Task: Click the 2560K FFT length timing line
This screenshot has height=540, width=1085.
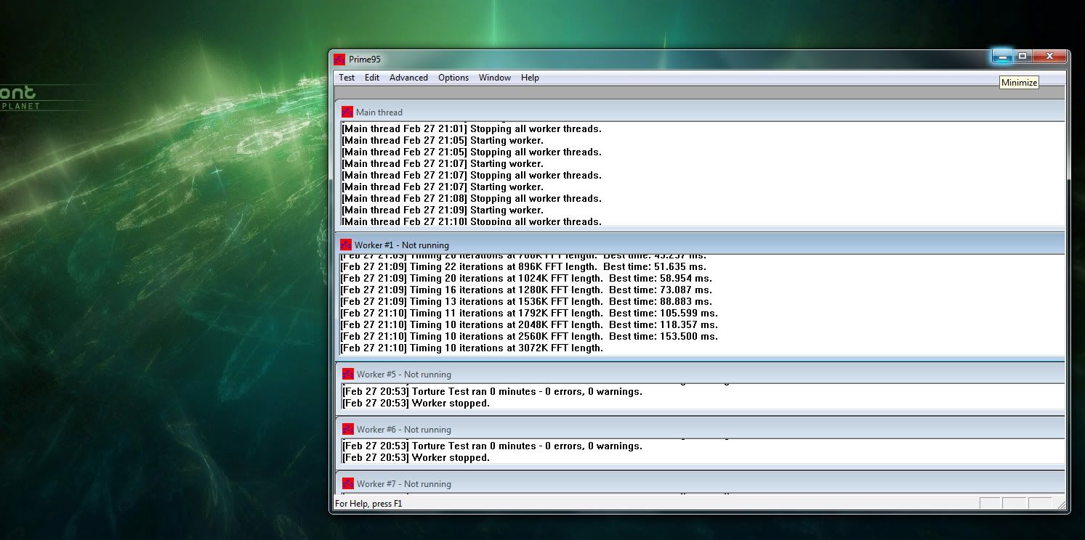Action: pyautogui.click(x=529, y=337)
